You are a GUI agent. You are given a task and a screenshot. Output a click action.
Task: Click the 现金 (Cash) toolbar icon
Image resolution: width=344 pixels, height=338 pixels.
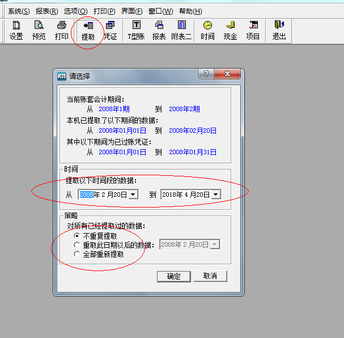pos(230,30)
